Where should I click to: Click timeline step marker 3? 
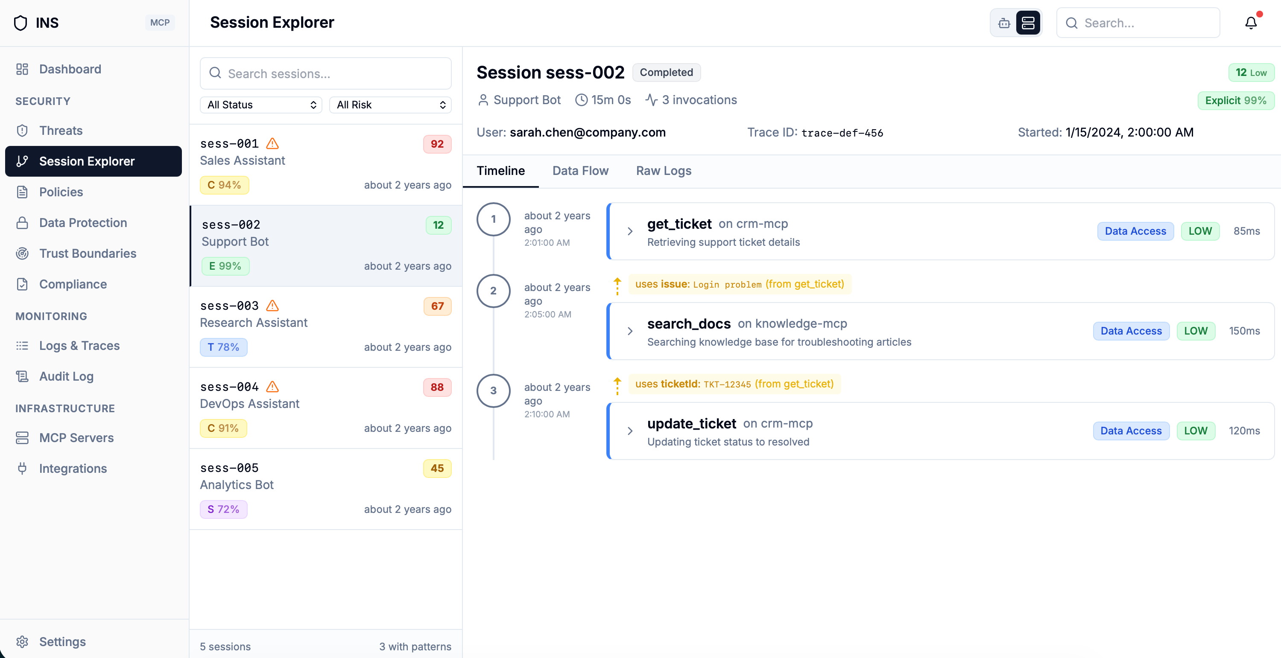click(493, 390)
